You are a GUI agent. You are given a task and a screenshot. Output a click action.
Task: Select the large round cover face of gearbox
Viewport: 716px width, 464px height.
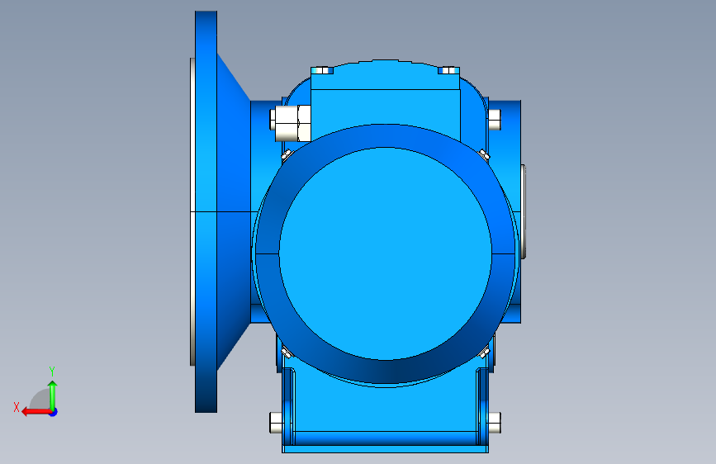click(385, 253)
